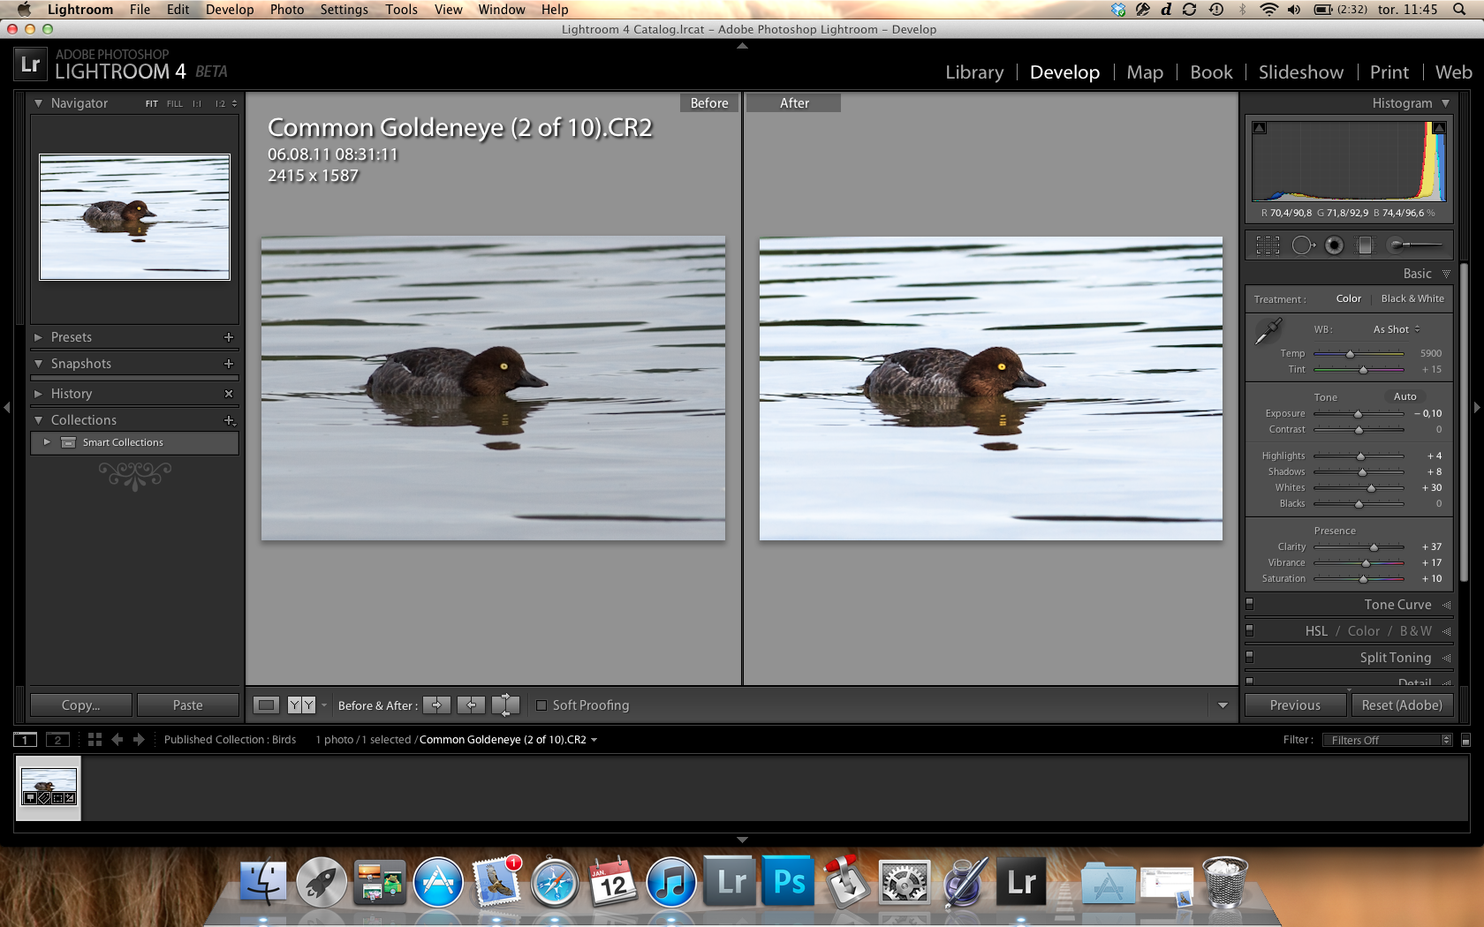Set Navigator zoom to FILL

click(175, 104)
